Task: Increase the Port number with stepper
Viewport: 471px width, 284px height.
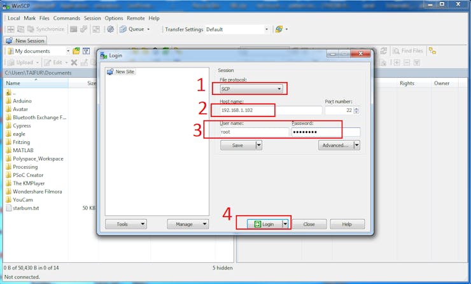Action: (356, 108)
